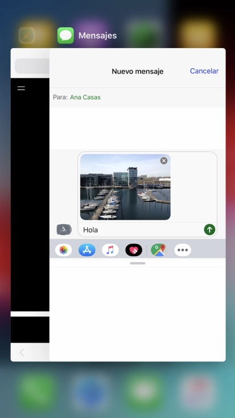
Task: Tap the drawer grabber handle below app strip
Action: [138, 263]
